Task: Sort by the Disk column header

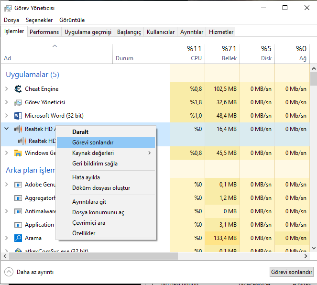Action: point(257,54)
